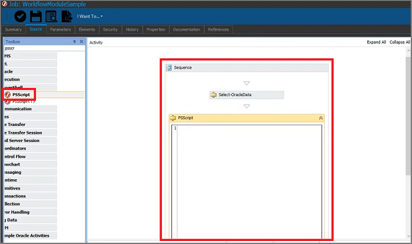Click the scrollbar down arrow in designer
Screen dimensions: 412x244
point(408,236)
